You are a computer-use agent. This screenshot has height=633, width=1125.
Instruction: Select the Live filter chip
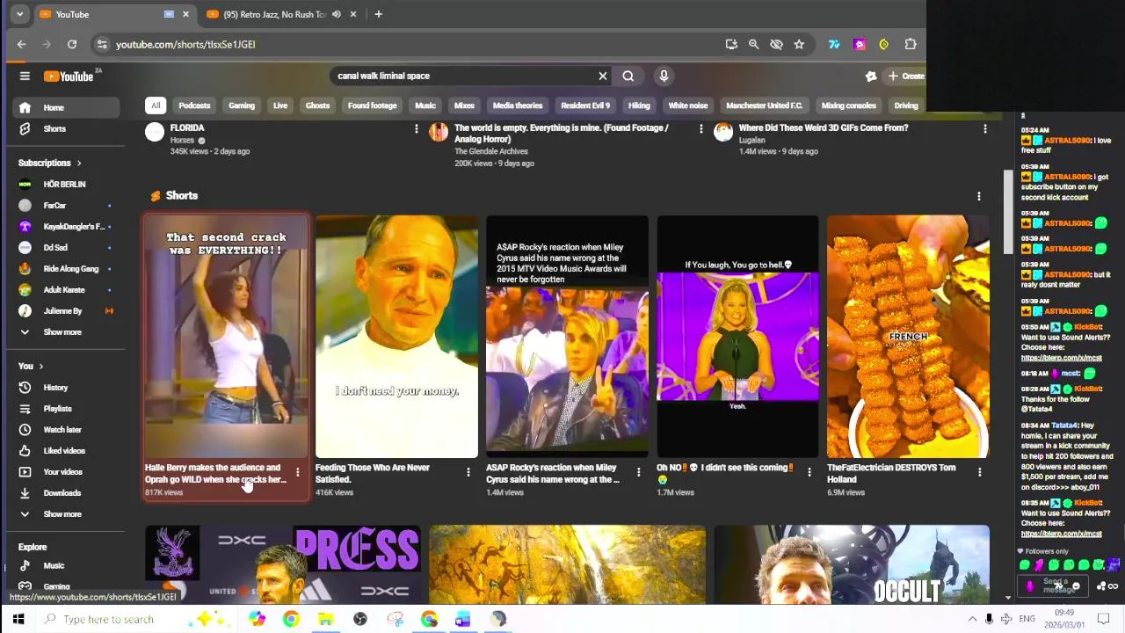point(280,106)
